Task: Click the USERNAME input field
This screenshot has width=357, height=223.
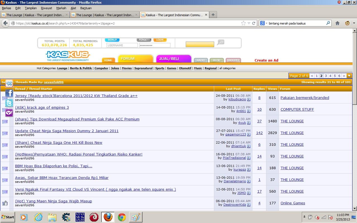Action: (122, 45)
